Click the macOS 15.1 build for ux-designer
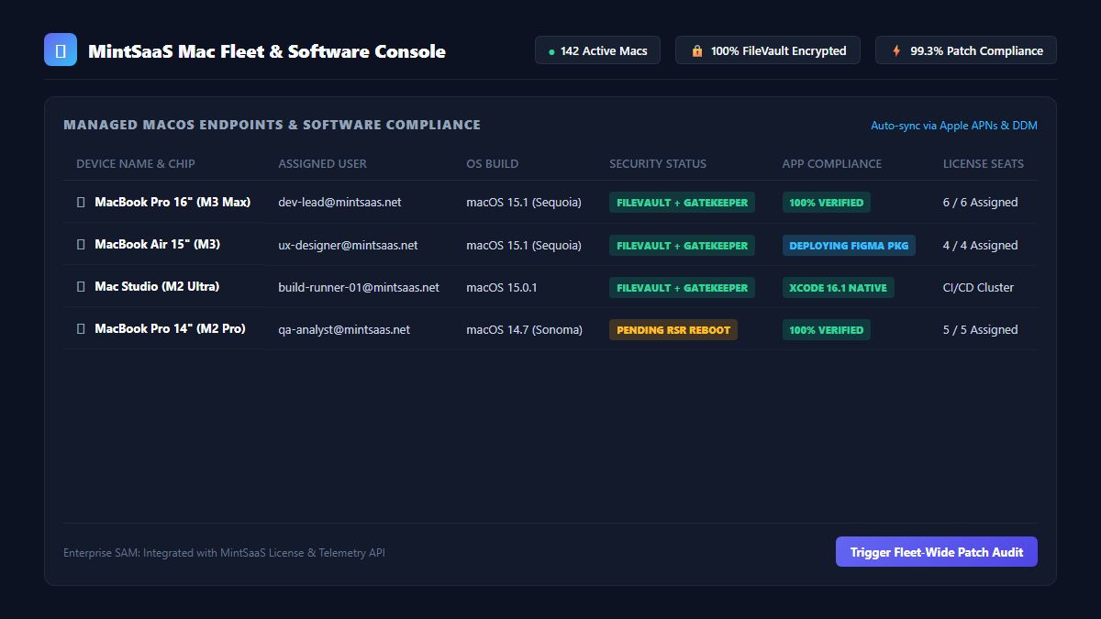This screenshot has width=1101, height=619. pyautogui.click(x=524, y=245)
